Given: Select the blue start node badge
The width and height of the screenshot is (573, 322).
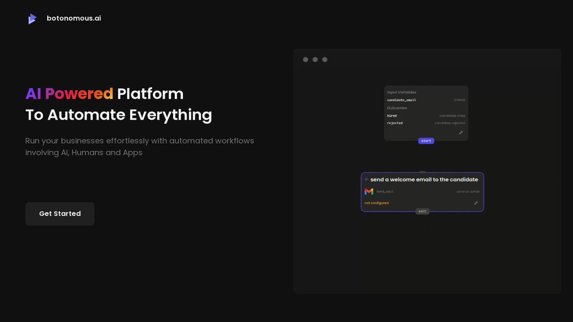Looking at the screenshot, I should click(x=426, y=141).
